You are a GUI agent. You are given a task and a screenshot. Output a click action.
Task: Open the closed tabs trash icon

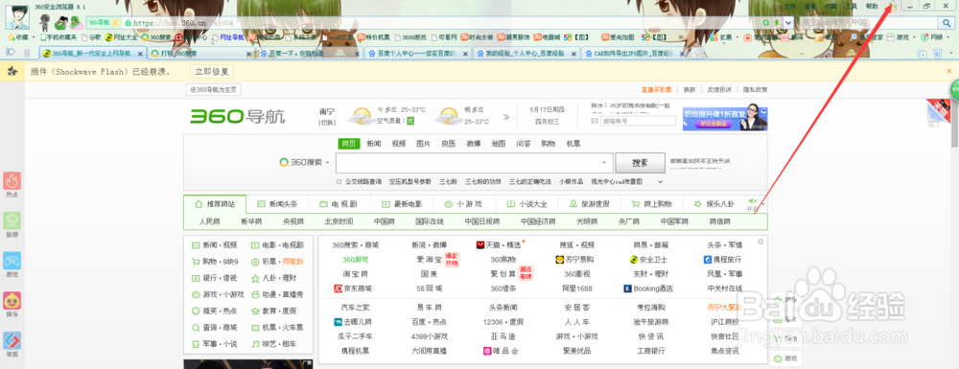coord(938,53)
